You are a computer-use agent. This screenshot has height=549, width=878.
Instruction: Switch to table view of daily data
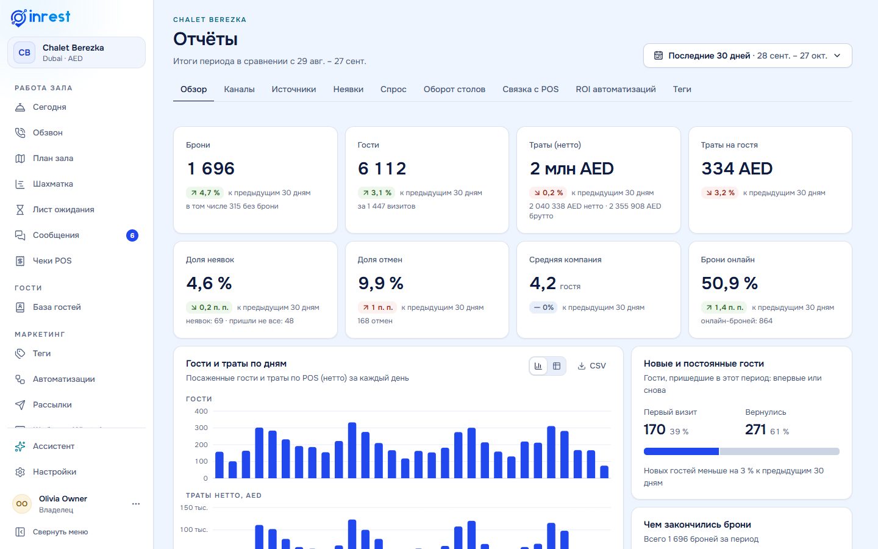pos(557,366)
